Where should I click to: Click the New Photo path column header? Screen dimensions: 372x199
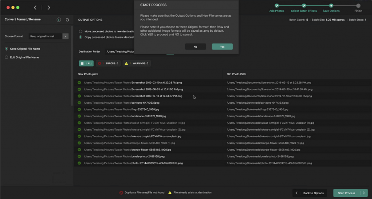pos(88,74)
